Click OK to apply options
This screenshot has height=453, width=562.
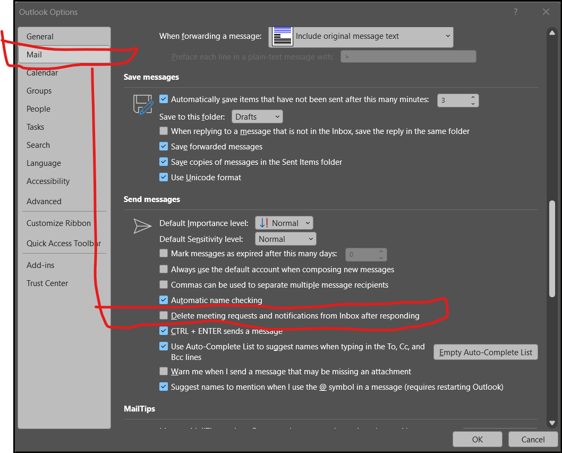[x=478, y=439]
